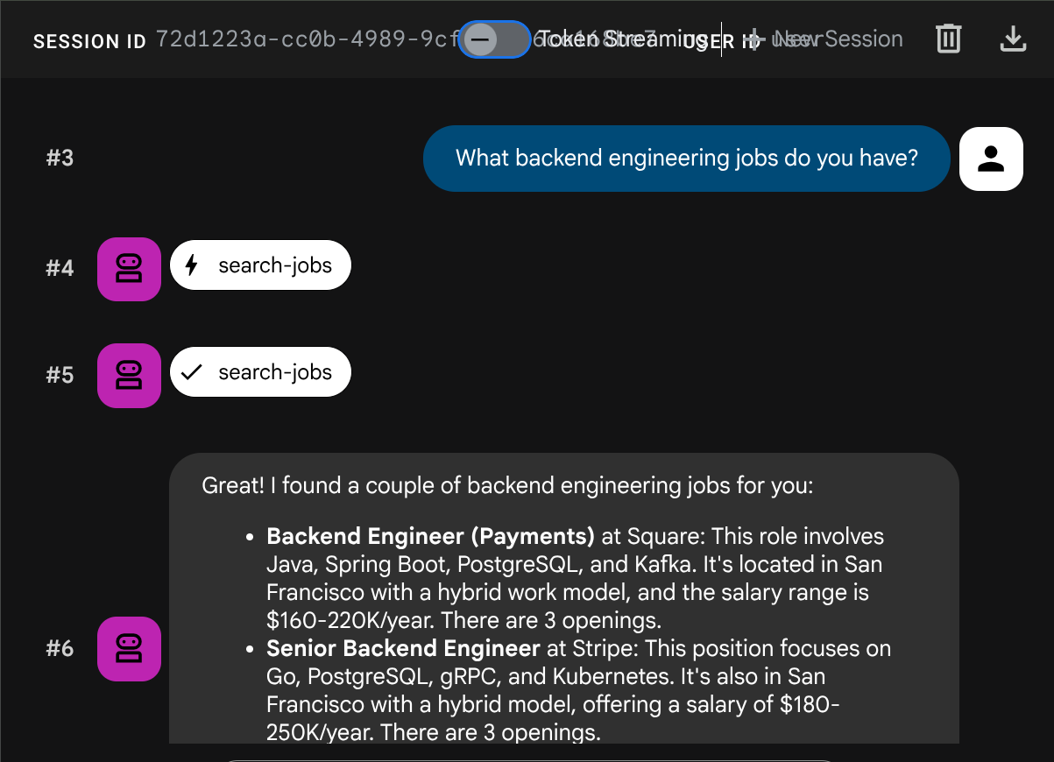Click the SESSION ID label
Image resolution: width=1054 pixels, height=762 pixels.
89,42
